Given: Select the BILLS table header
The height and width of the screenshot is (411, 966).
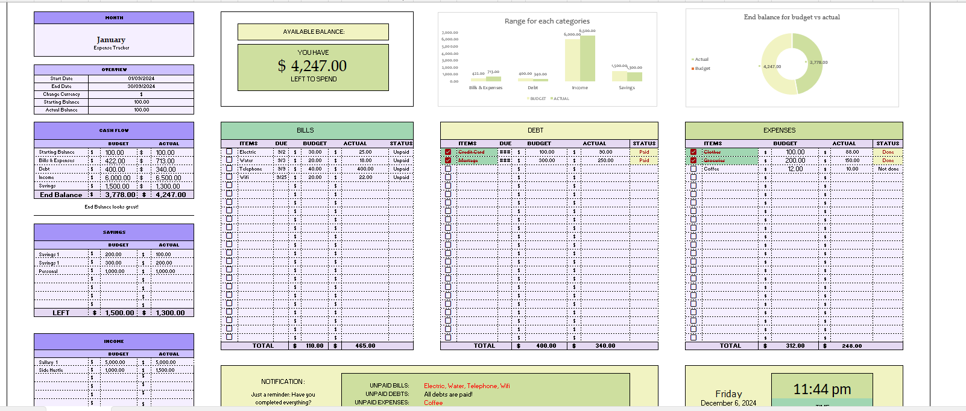Looking at the screenshot, I should tap(317, 130).
